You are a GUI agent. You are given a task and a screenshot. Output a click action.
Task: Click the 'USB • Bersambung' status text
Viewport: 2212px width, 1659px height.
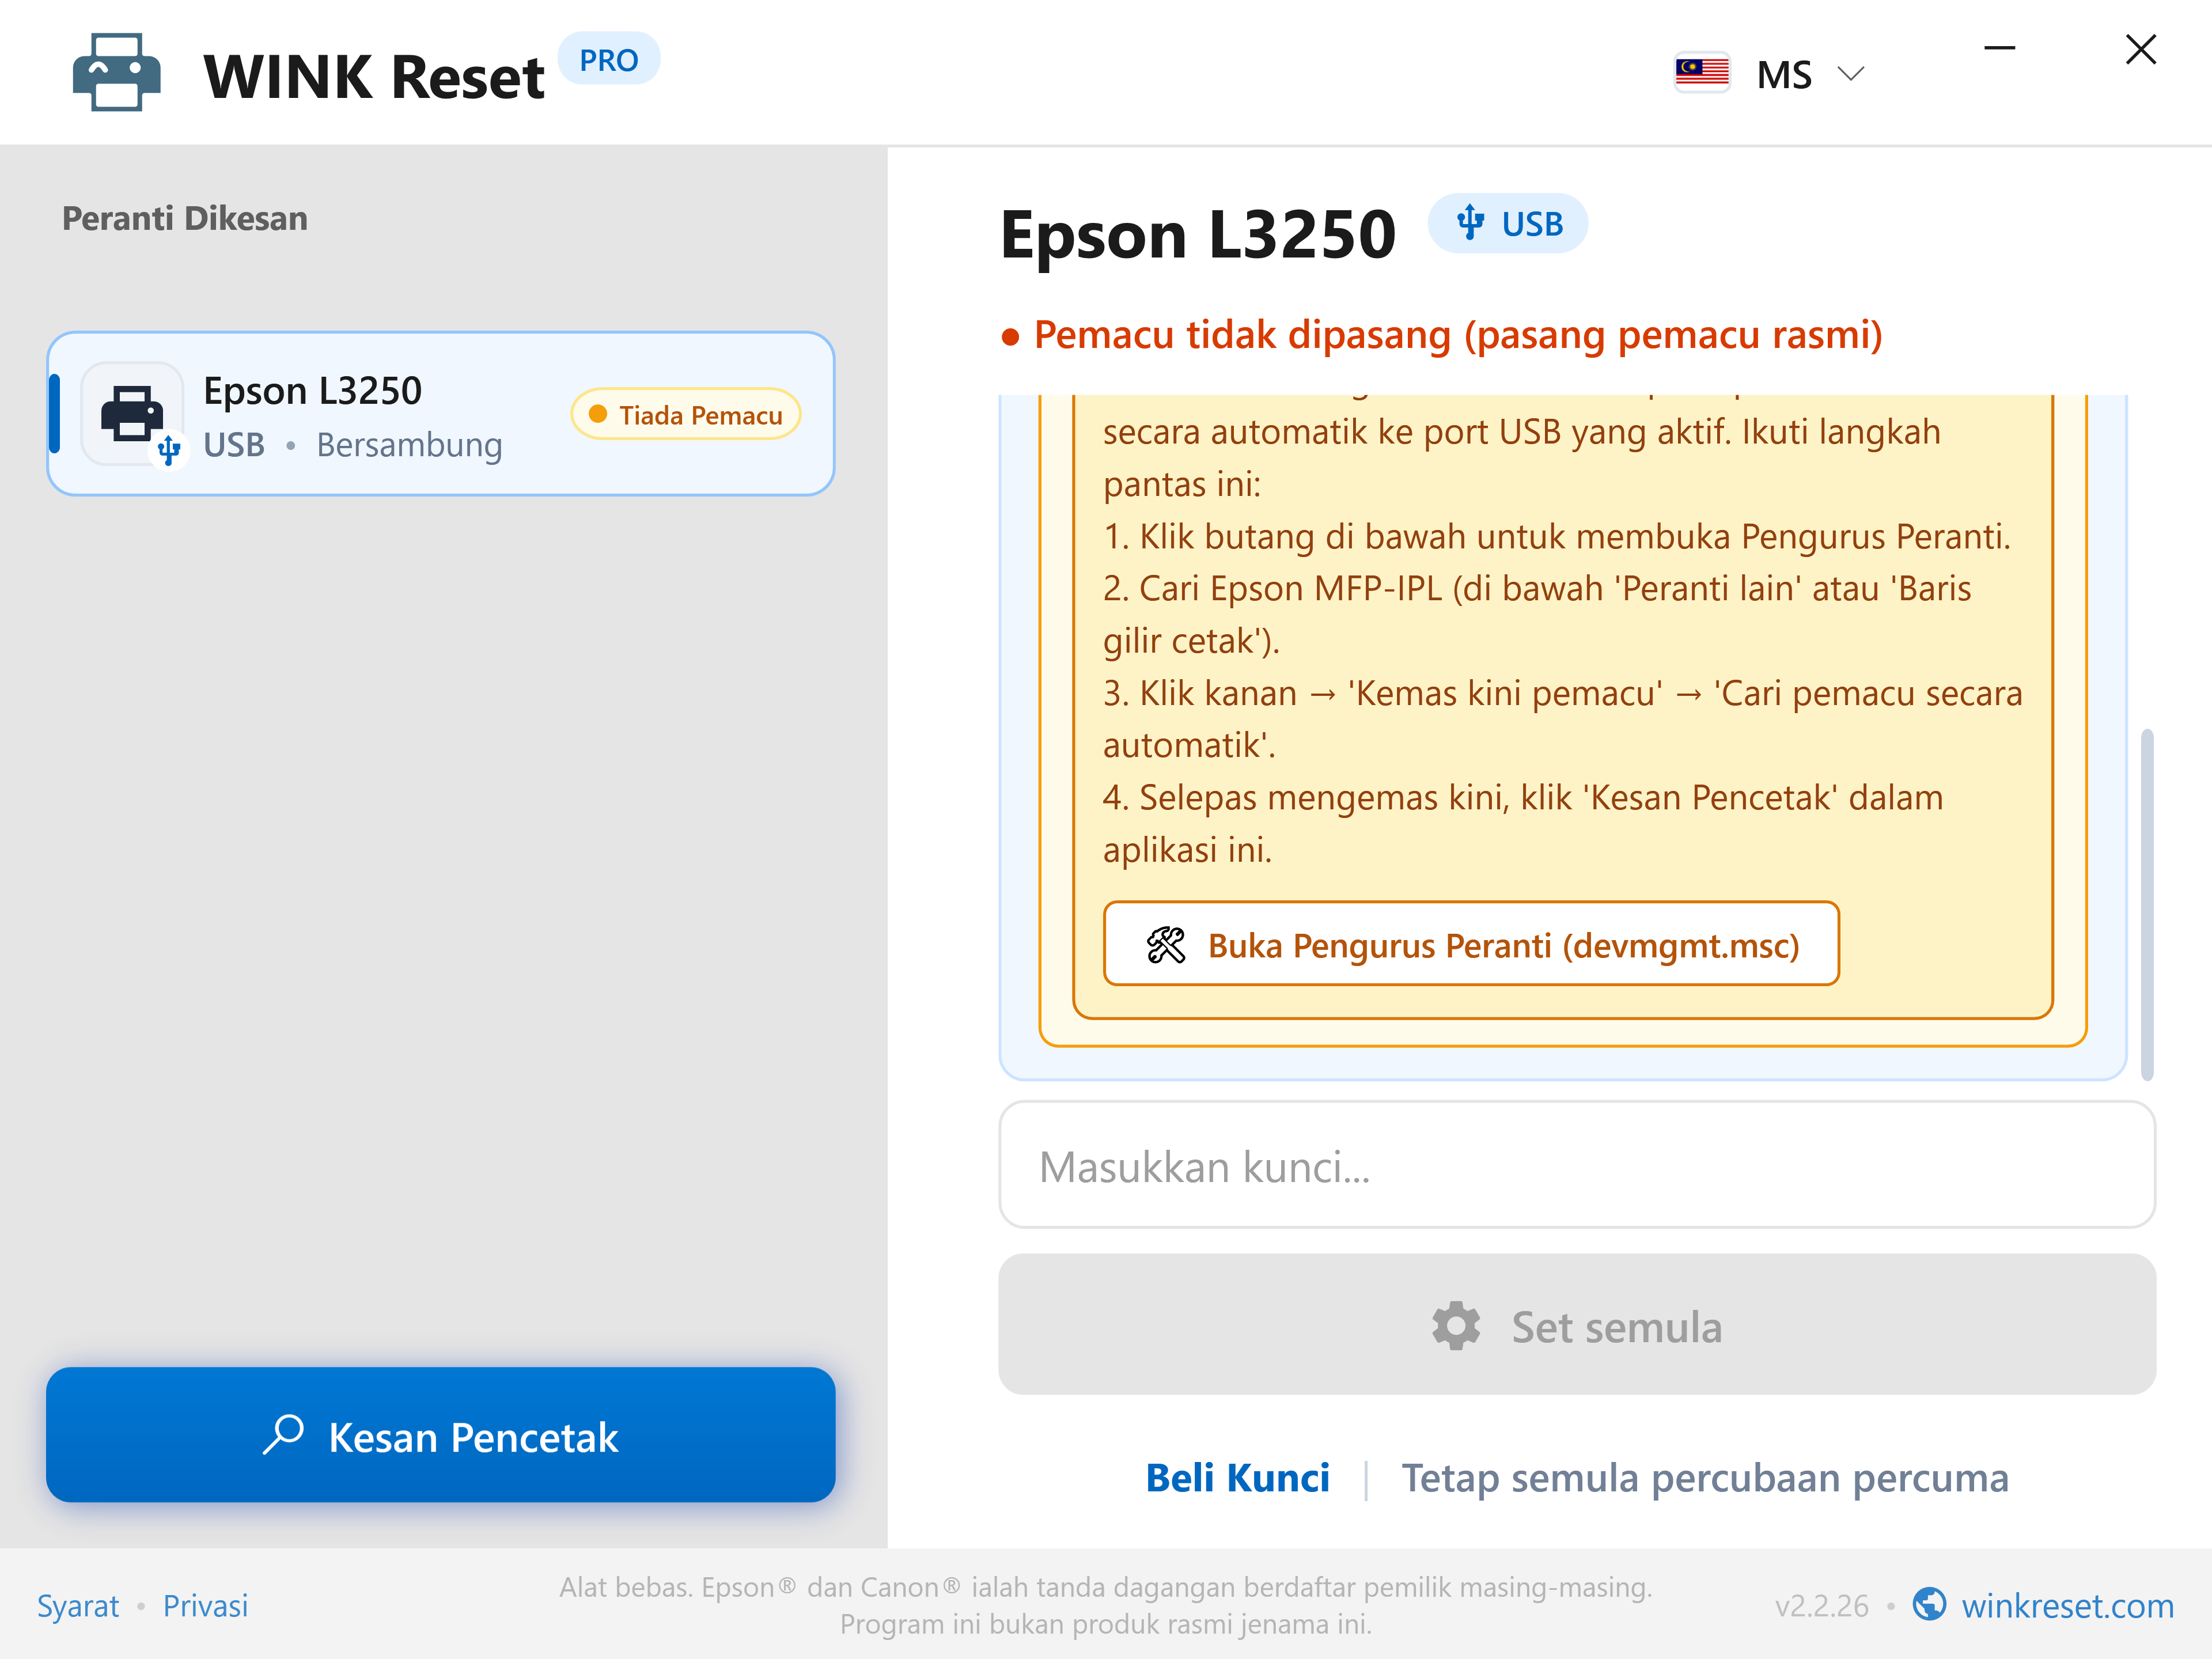[353, 445]
